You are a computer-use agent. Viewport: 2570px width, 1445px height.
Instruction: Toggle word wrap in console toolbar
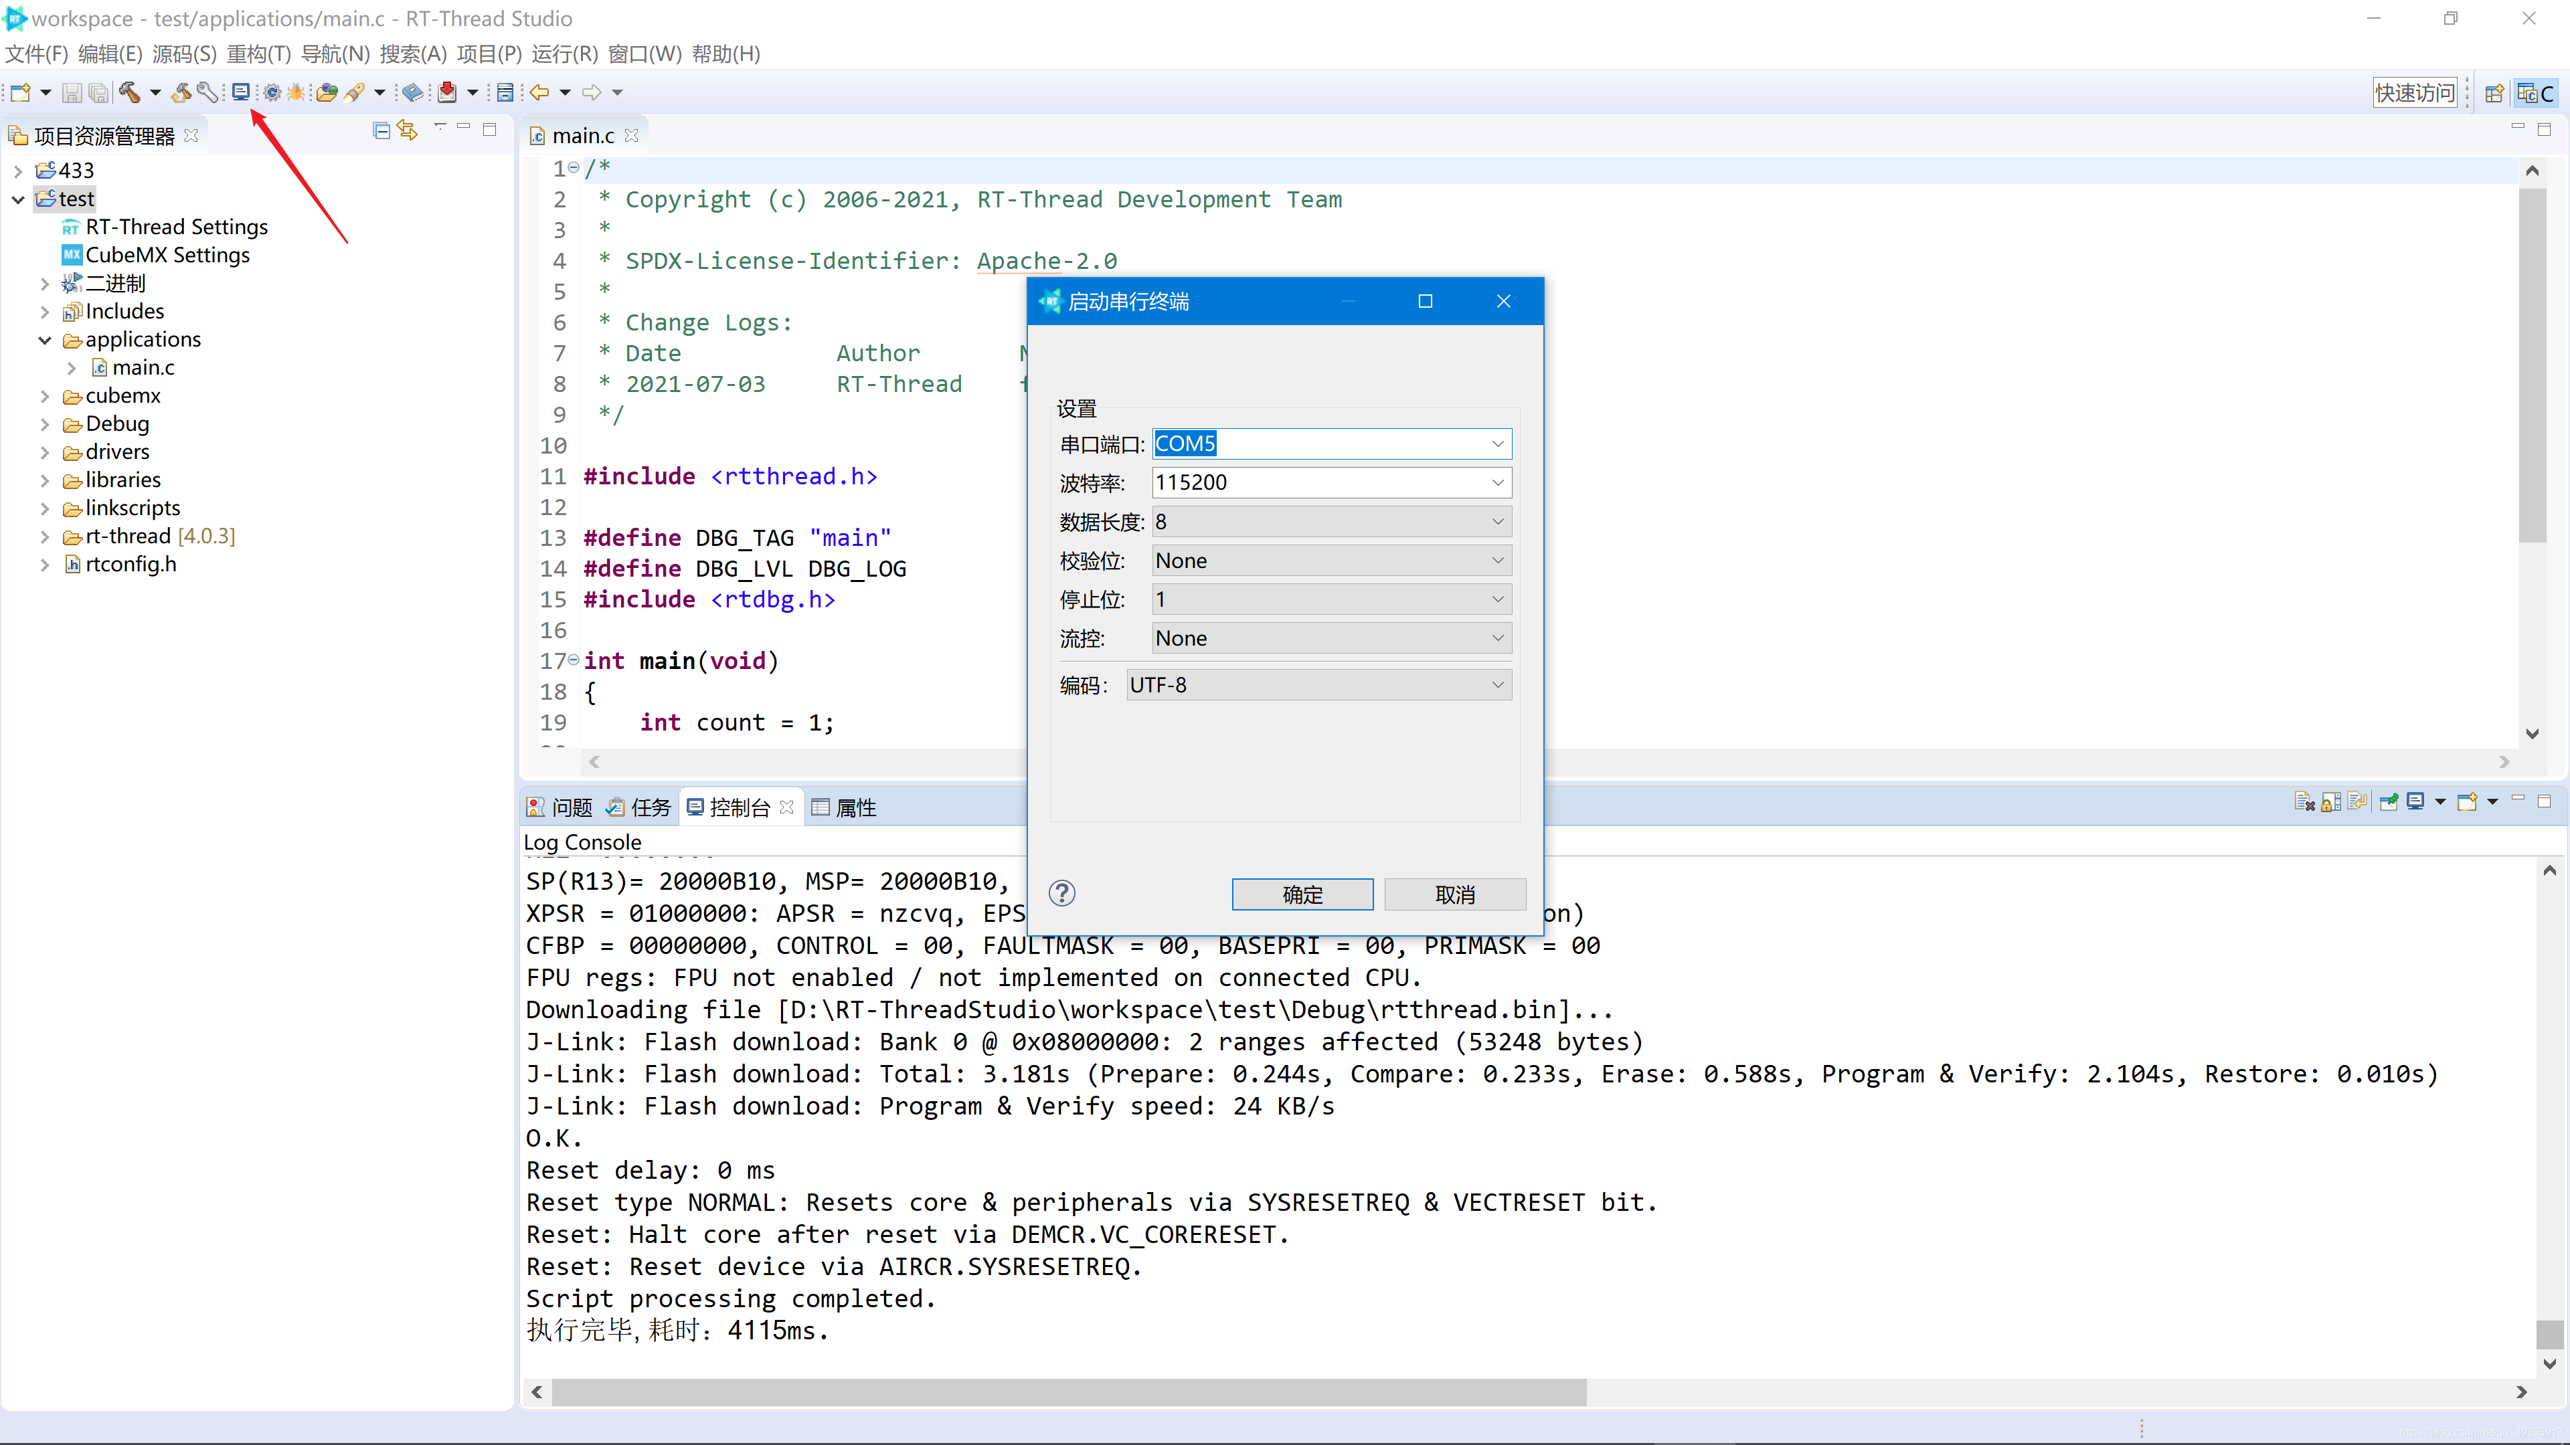click(2357, 802)
